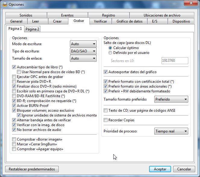Screen dimensions: 200x177
Task: Click the Cancelar button
Action: (x=184, y=169)
